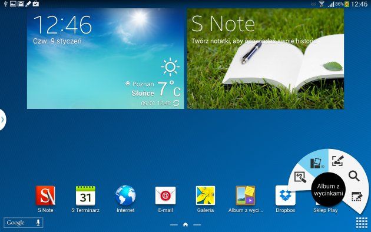Tap the Słońce weather condition text
Viewport: 371px width, 232px height.
[143, 94]
